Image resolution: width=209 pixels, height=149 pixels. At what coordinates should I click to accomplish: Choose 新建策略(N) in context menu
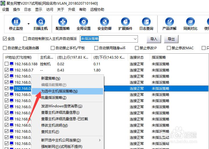(67, 78)
